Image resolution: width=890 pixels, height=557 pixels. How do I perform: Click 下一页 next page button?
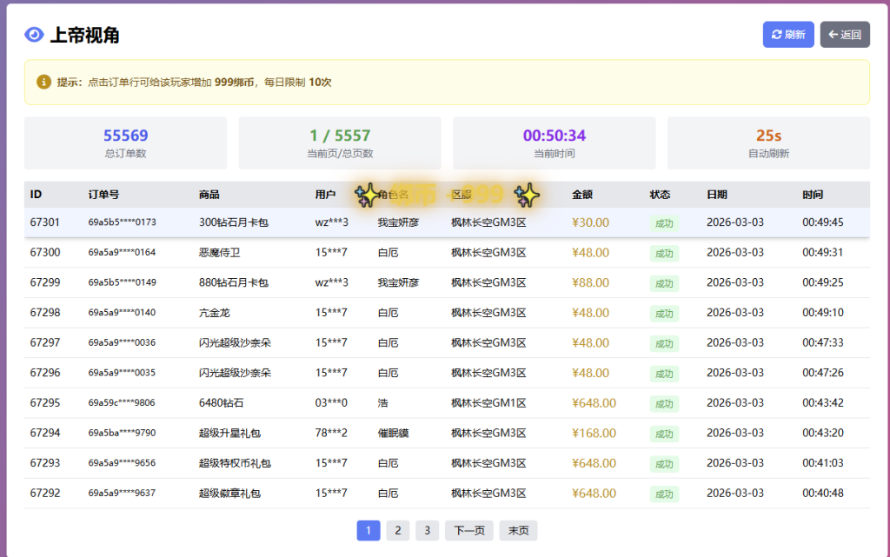tap(469, 530)
